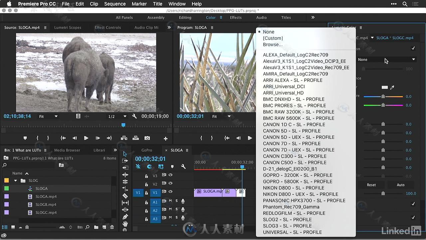
Task: Open Input LUT dropdown showing None
Action: [x=386, y=59]
